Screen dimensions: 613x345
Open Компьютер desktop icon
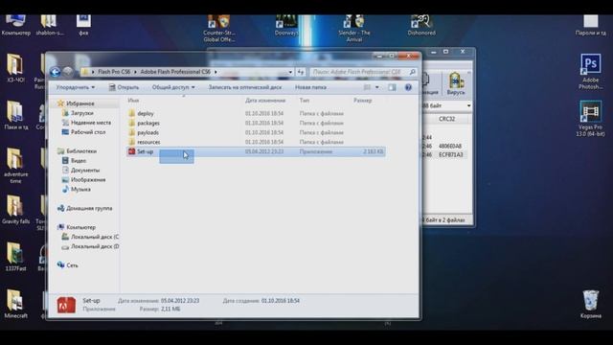(x=15, y=25)
